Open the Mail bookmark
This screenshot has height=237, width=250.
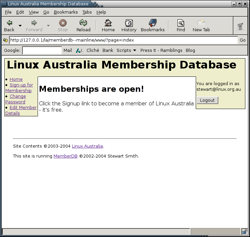point(68,51)
